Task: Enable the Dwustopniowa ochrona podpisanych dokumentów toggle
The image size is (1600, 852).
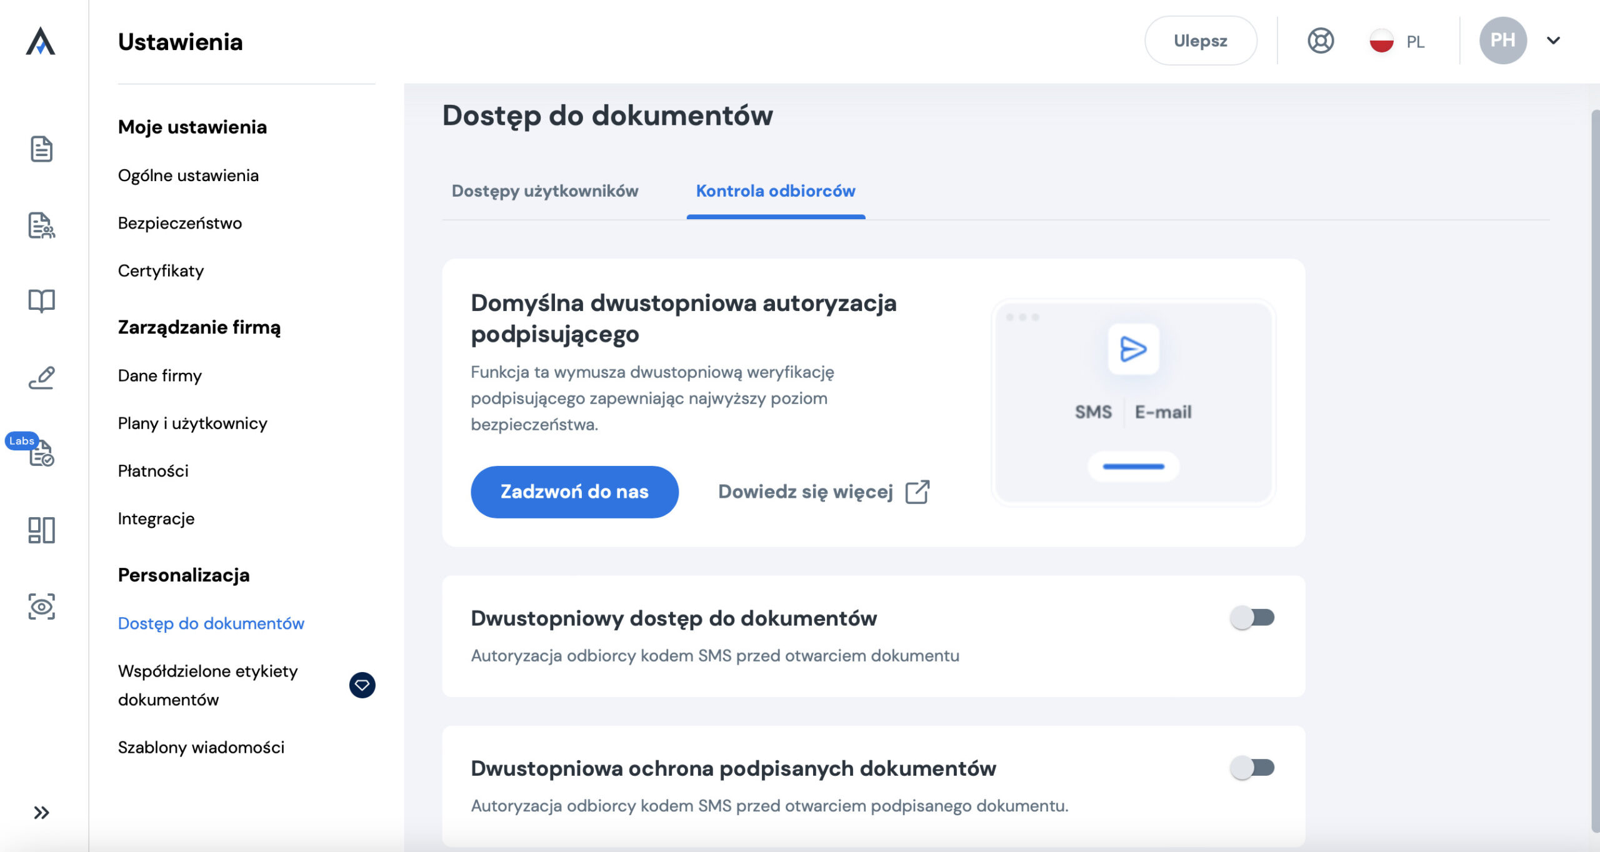Action: coord(1252,768)
